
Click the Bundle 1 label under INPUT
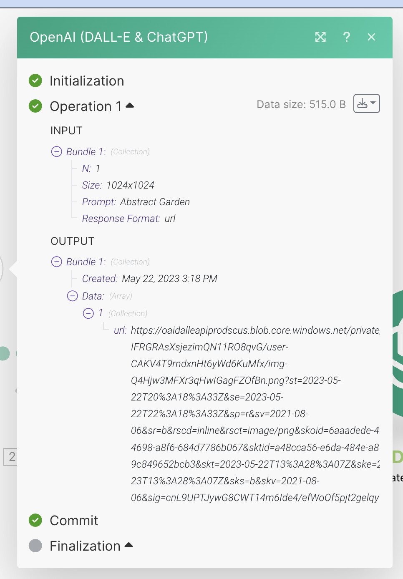point(86,152)
